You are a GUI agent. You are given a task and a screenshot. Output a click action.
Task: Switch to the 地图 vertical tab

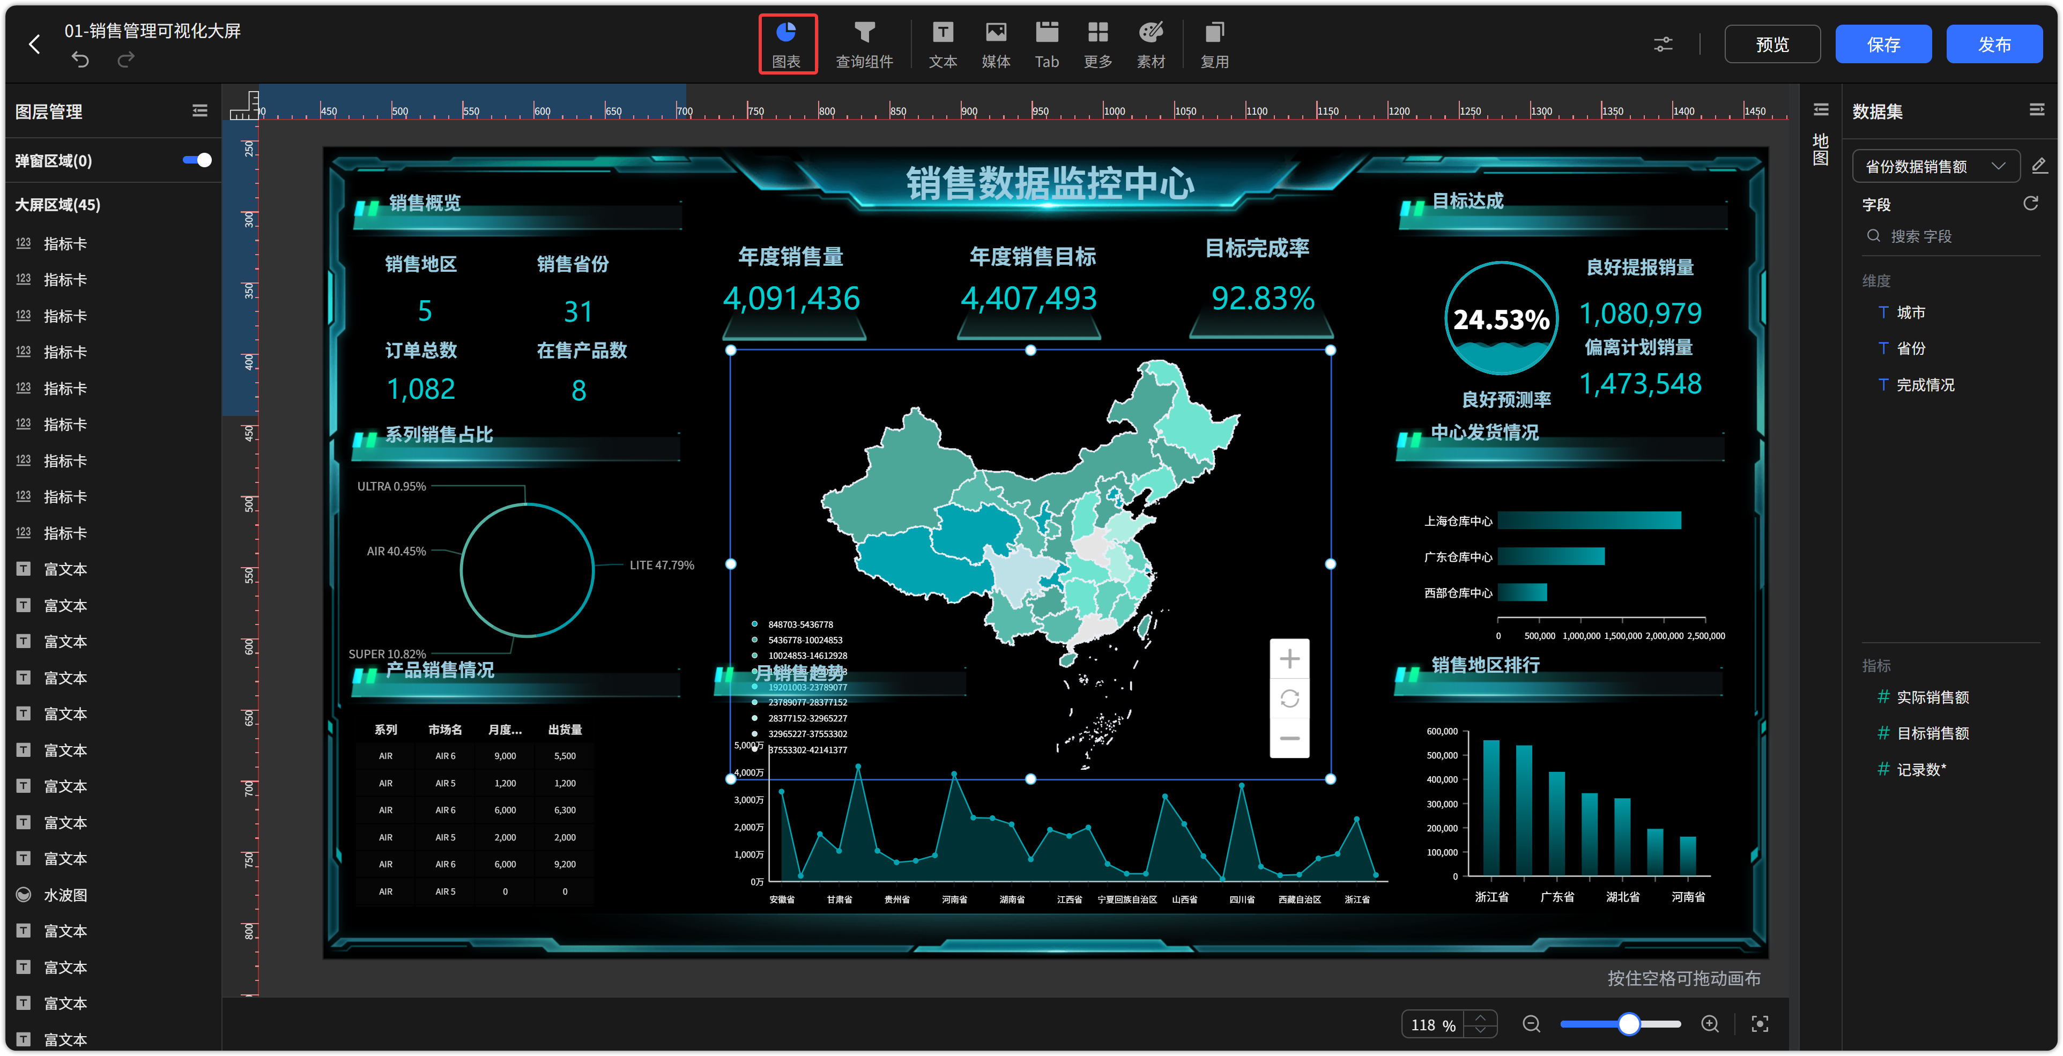pos(1820,149)
